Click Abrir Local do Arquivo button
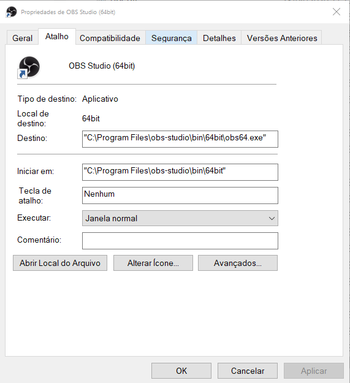The image size is (350, 383). [x=60, y=263]
